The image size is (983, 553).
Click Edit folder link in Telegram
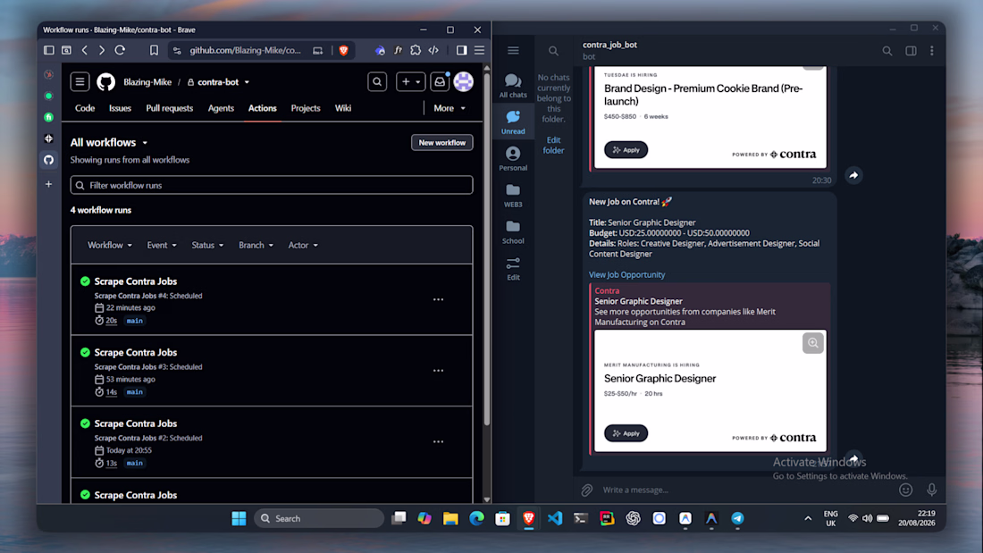[553, 146]
